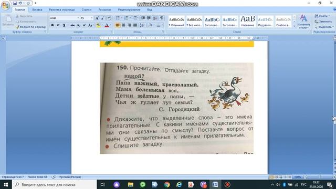Clear formatting with eraser icon
The width and height of the screenshot is (336, 189).
click(109, 18)
